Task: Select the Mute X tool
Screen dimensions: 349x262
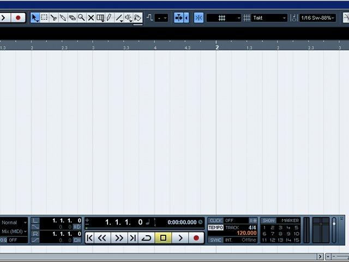Action: pyautogui.click(x=91, y=17)
